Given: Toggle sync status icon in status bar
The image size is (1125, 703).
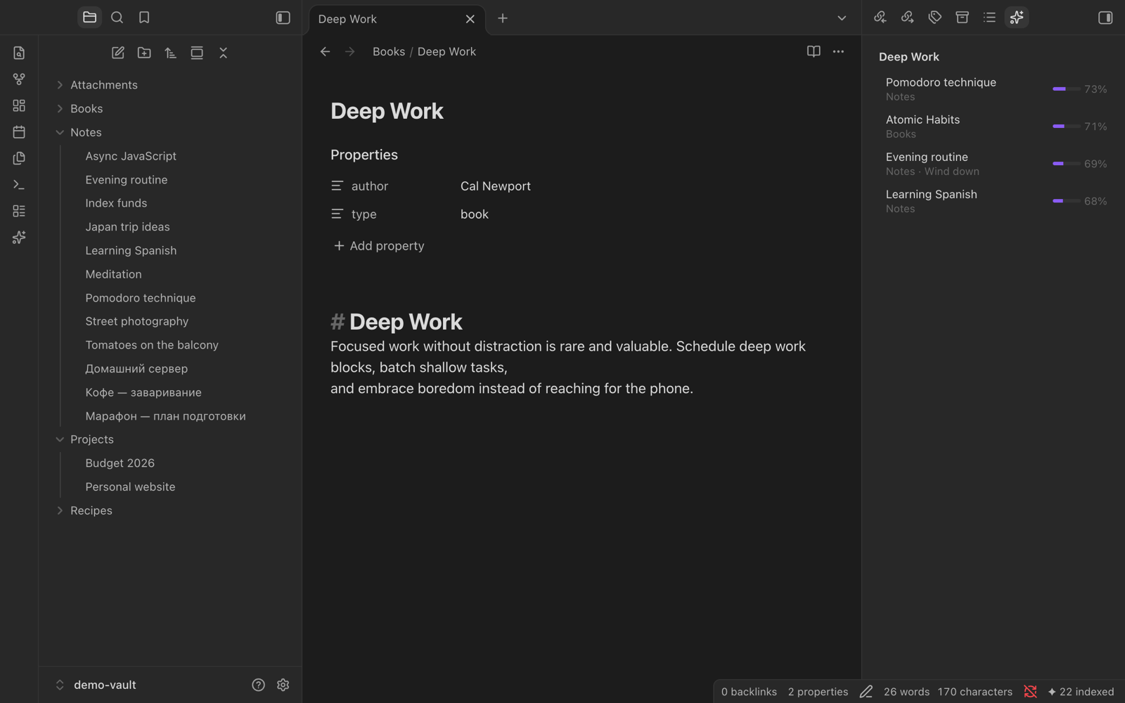Looking at the screenshot, I should click(x=1030, y=692).
